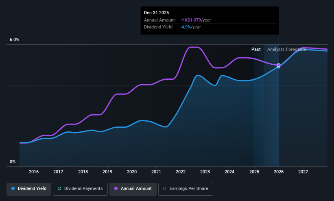Viewport: 334px width, 201px height.
Task: Select the 2026 x-axis label
Action: [279, 172]
